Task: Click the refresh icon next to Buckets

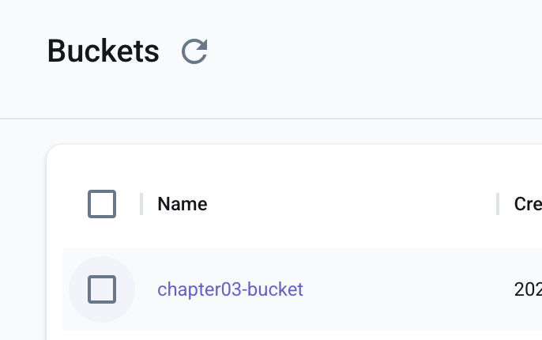Action: (194, 51)
